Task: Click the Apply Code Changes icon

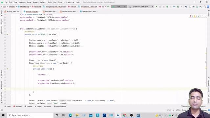Action: [163, 7]
